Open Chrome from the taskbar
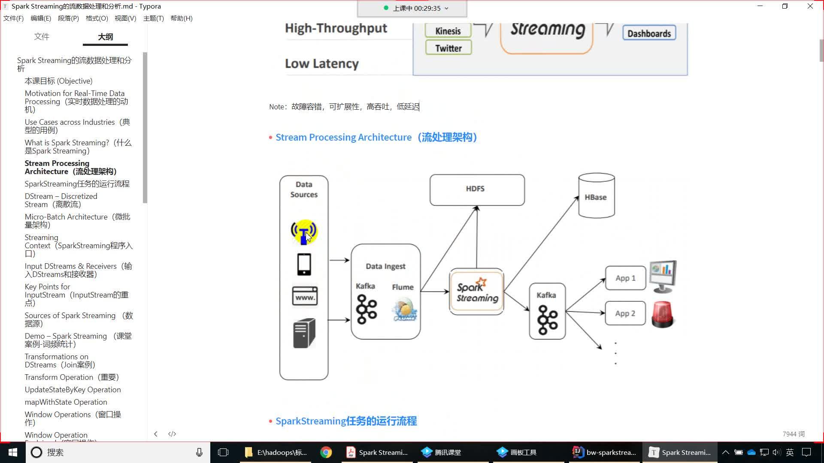The image size is (824, 463). tap(326, 452)
